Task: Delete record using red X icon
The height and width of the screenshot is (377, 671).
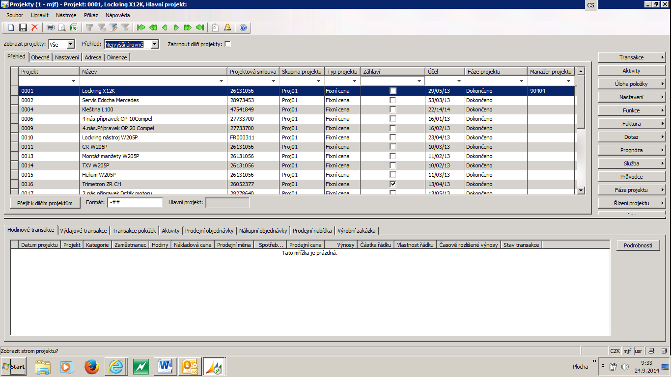Action: point(35,27)
